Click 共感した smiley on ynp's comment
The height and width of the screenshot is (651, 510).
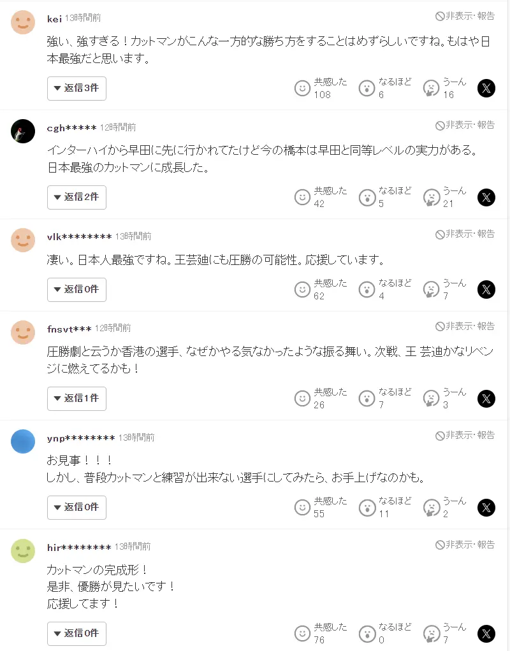point(303,508)
